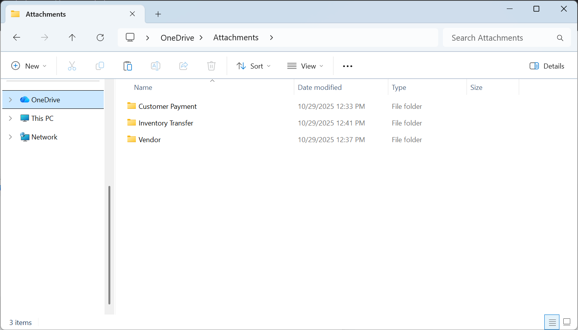The image size is (578, 330).
Task: Open the New item menu button
Action: click(x=29, y=66)
